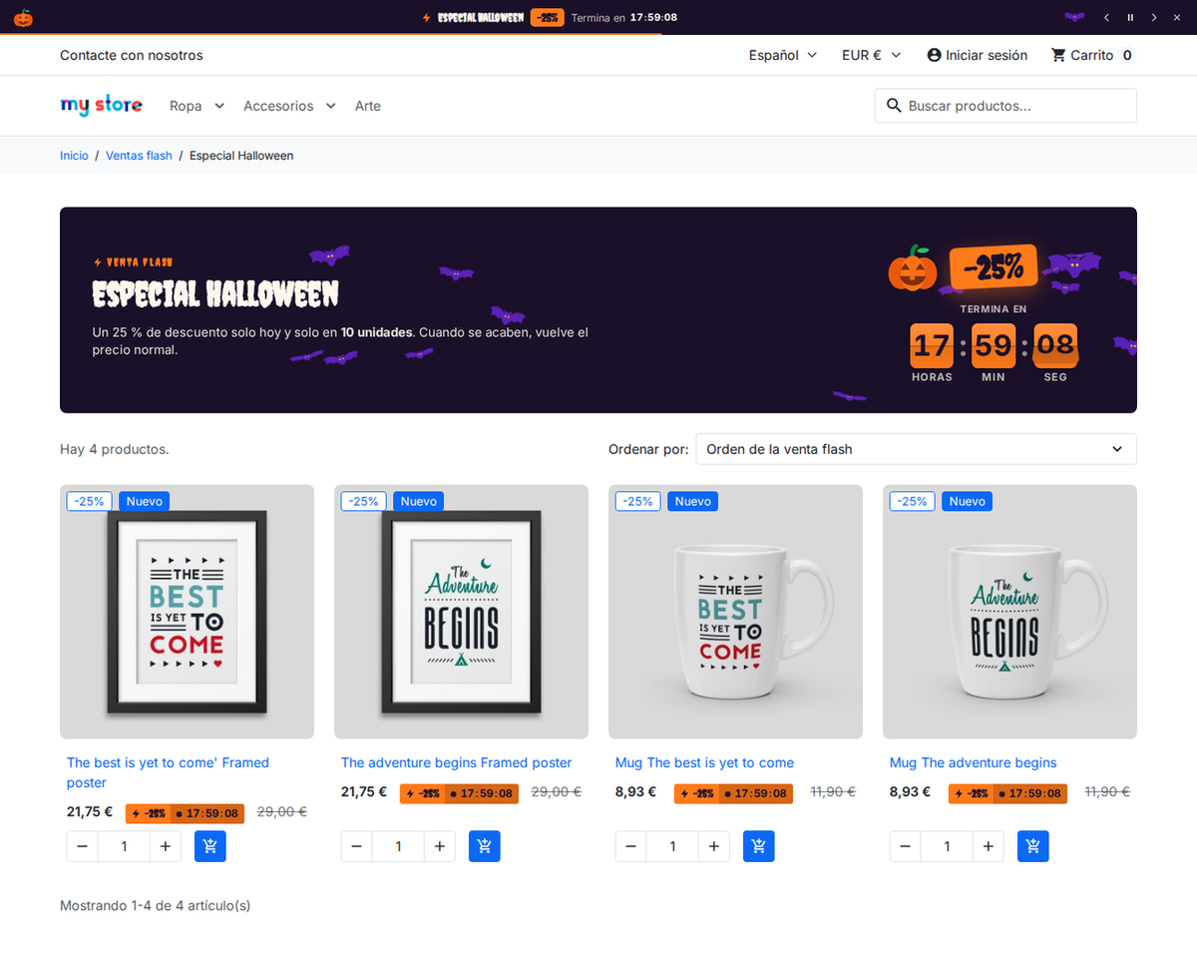Click the my store logo
The width and height of the screenshot is (1197, 956).
pyautogui.click(x=101, y=105)
